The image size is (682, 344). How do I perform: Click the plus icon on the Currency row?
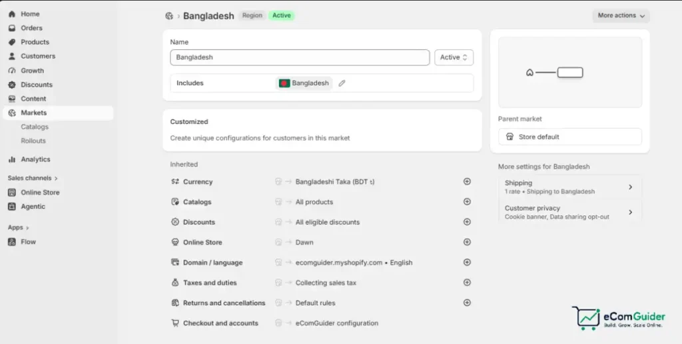pyautogui.click(x=467, y=181)
